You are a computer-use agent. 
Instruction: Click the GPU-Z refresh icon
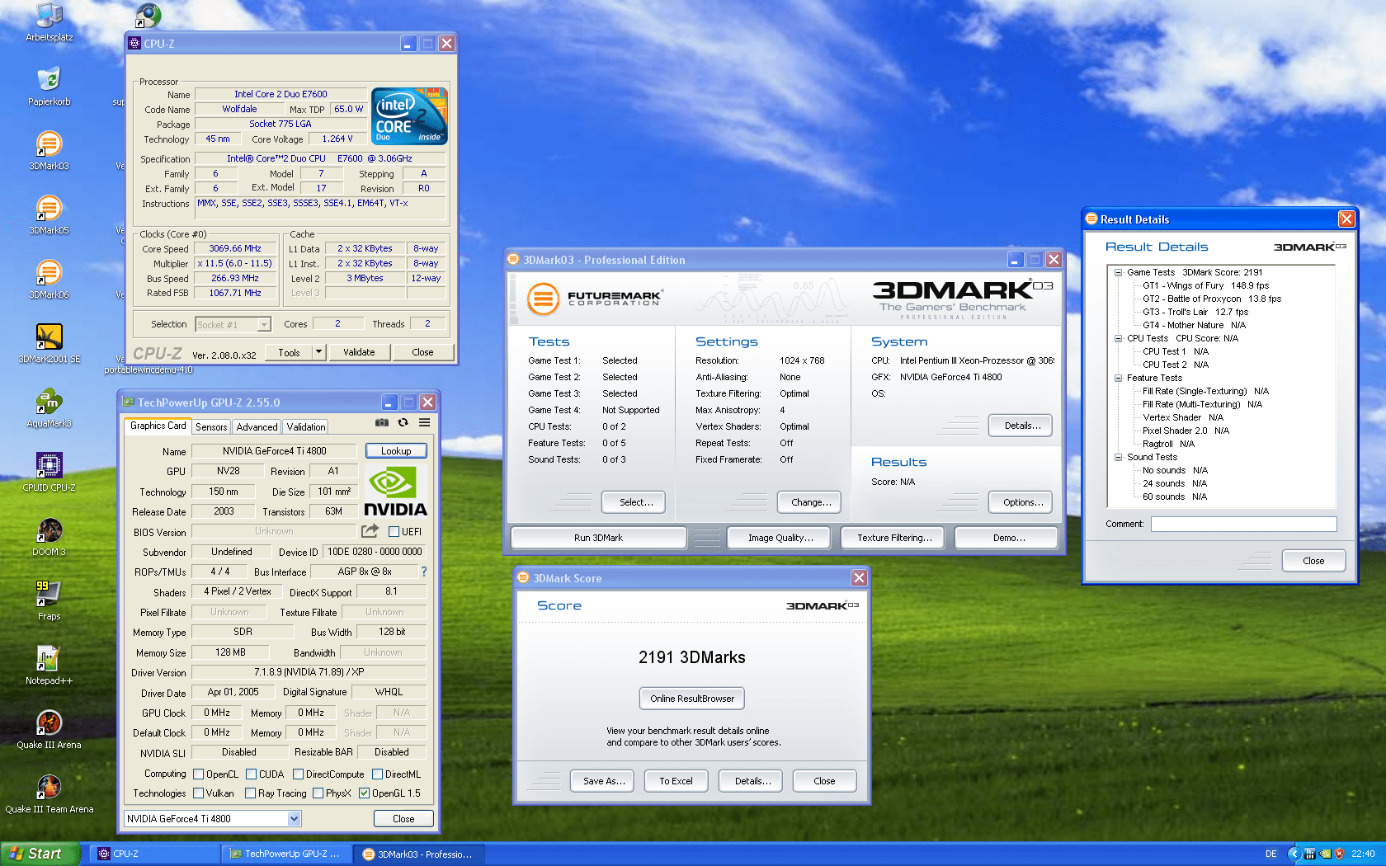(x=403, y=422)
